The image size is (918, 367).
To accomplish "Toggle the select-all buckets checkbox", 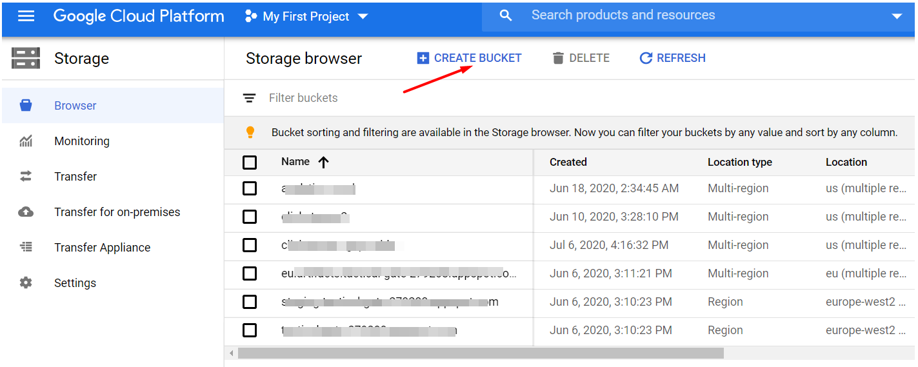I will point(250,162).
